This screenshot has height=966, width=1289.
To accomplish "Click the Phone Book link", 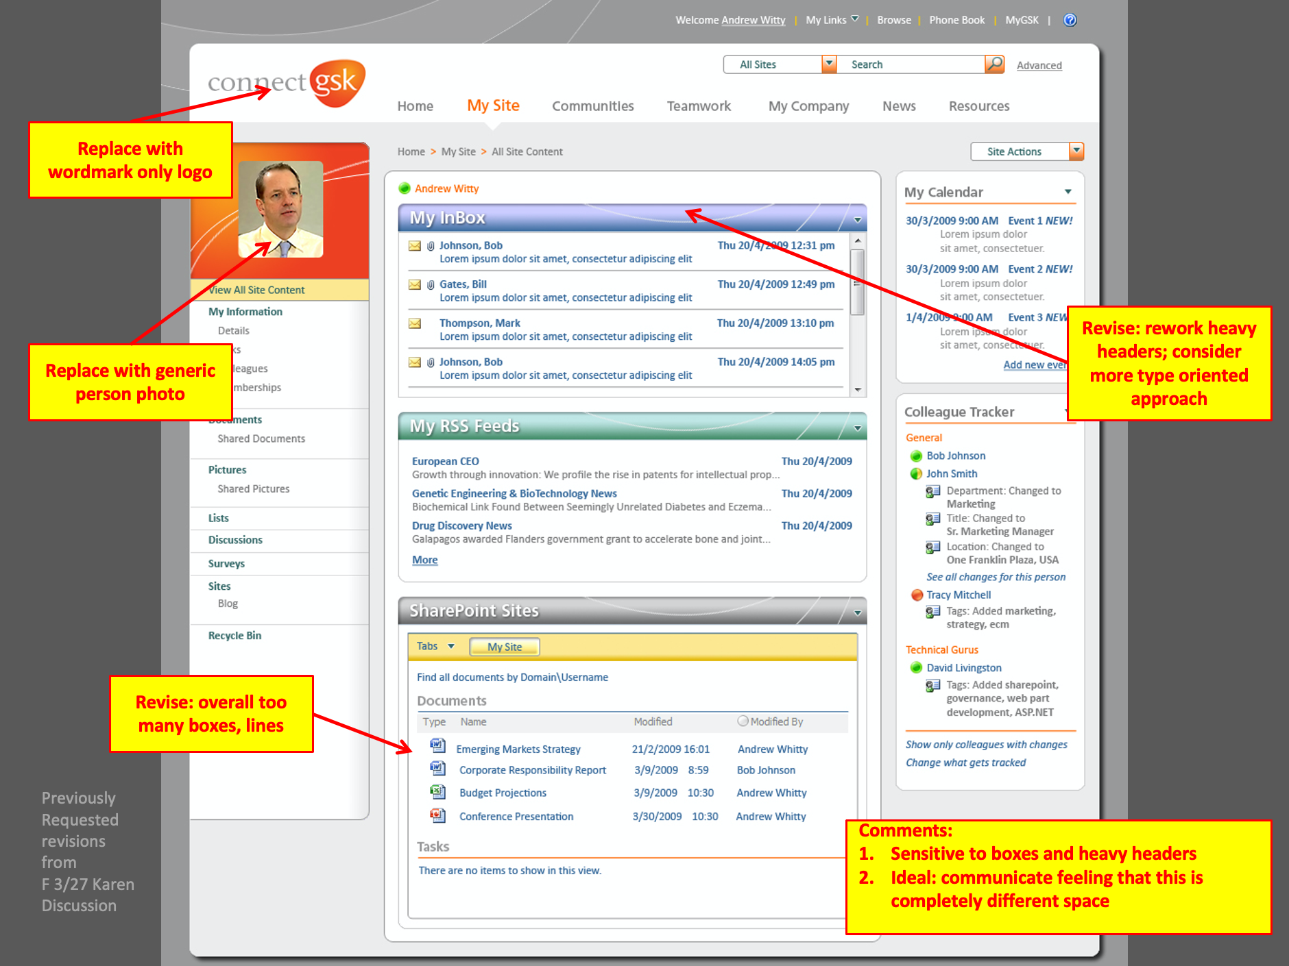I will (956, 20).
